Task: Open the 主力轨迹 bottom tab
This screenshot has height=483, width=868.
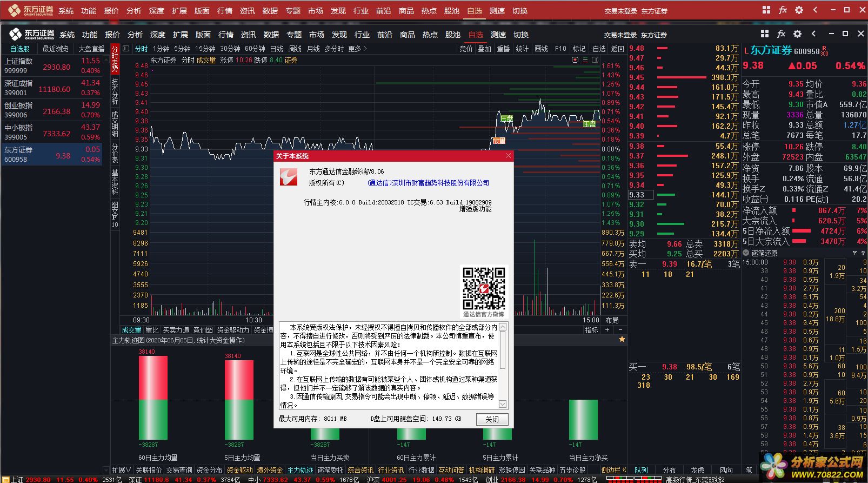Action: pyautogui.click(x=300, y=470)
